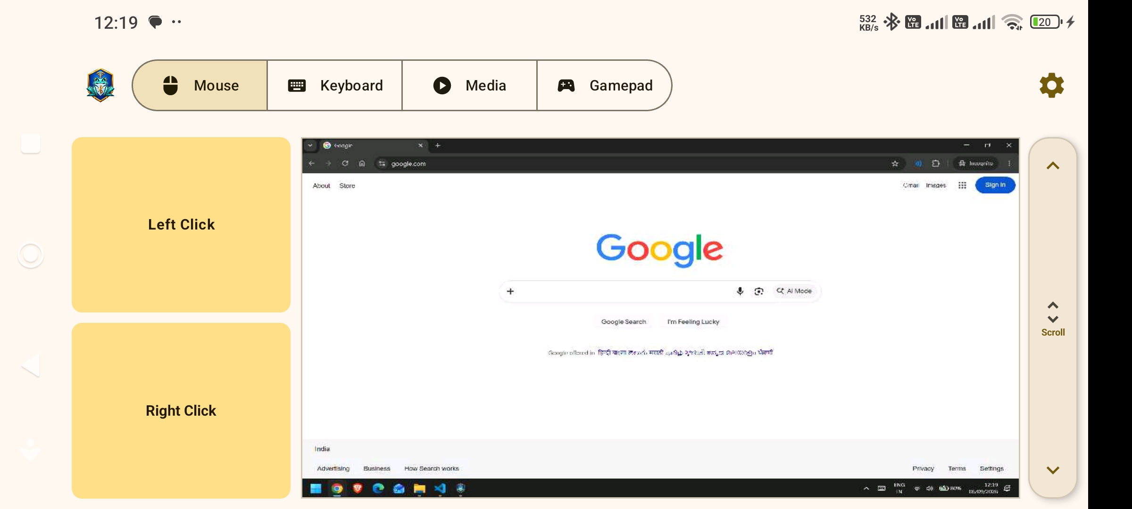Close the Google browser tab
Image resolution: width=1132 pixels, height=509 pixels.
tap(420, 145)
